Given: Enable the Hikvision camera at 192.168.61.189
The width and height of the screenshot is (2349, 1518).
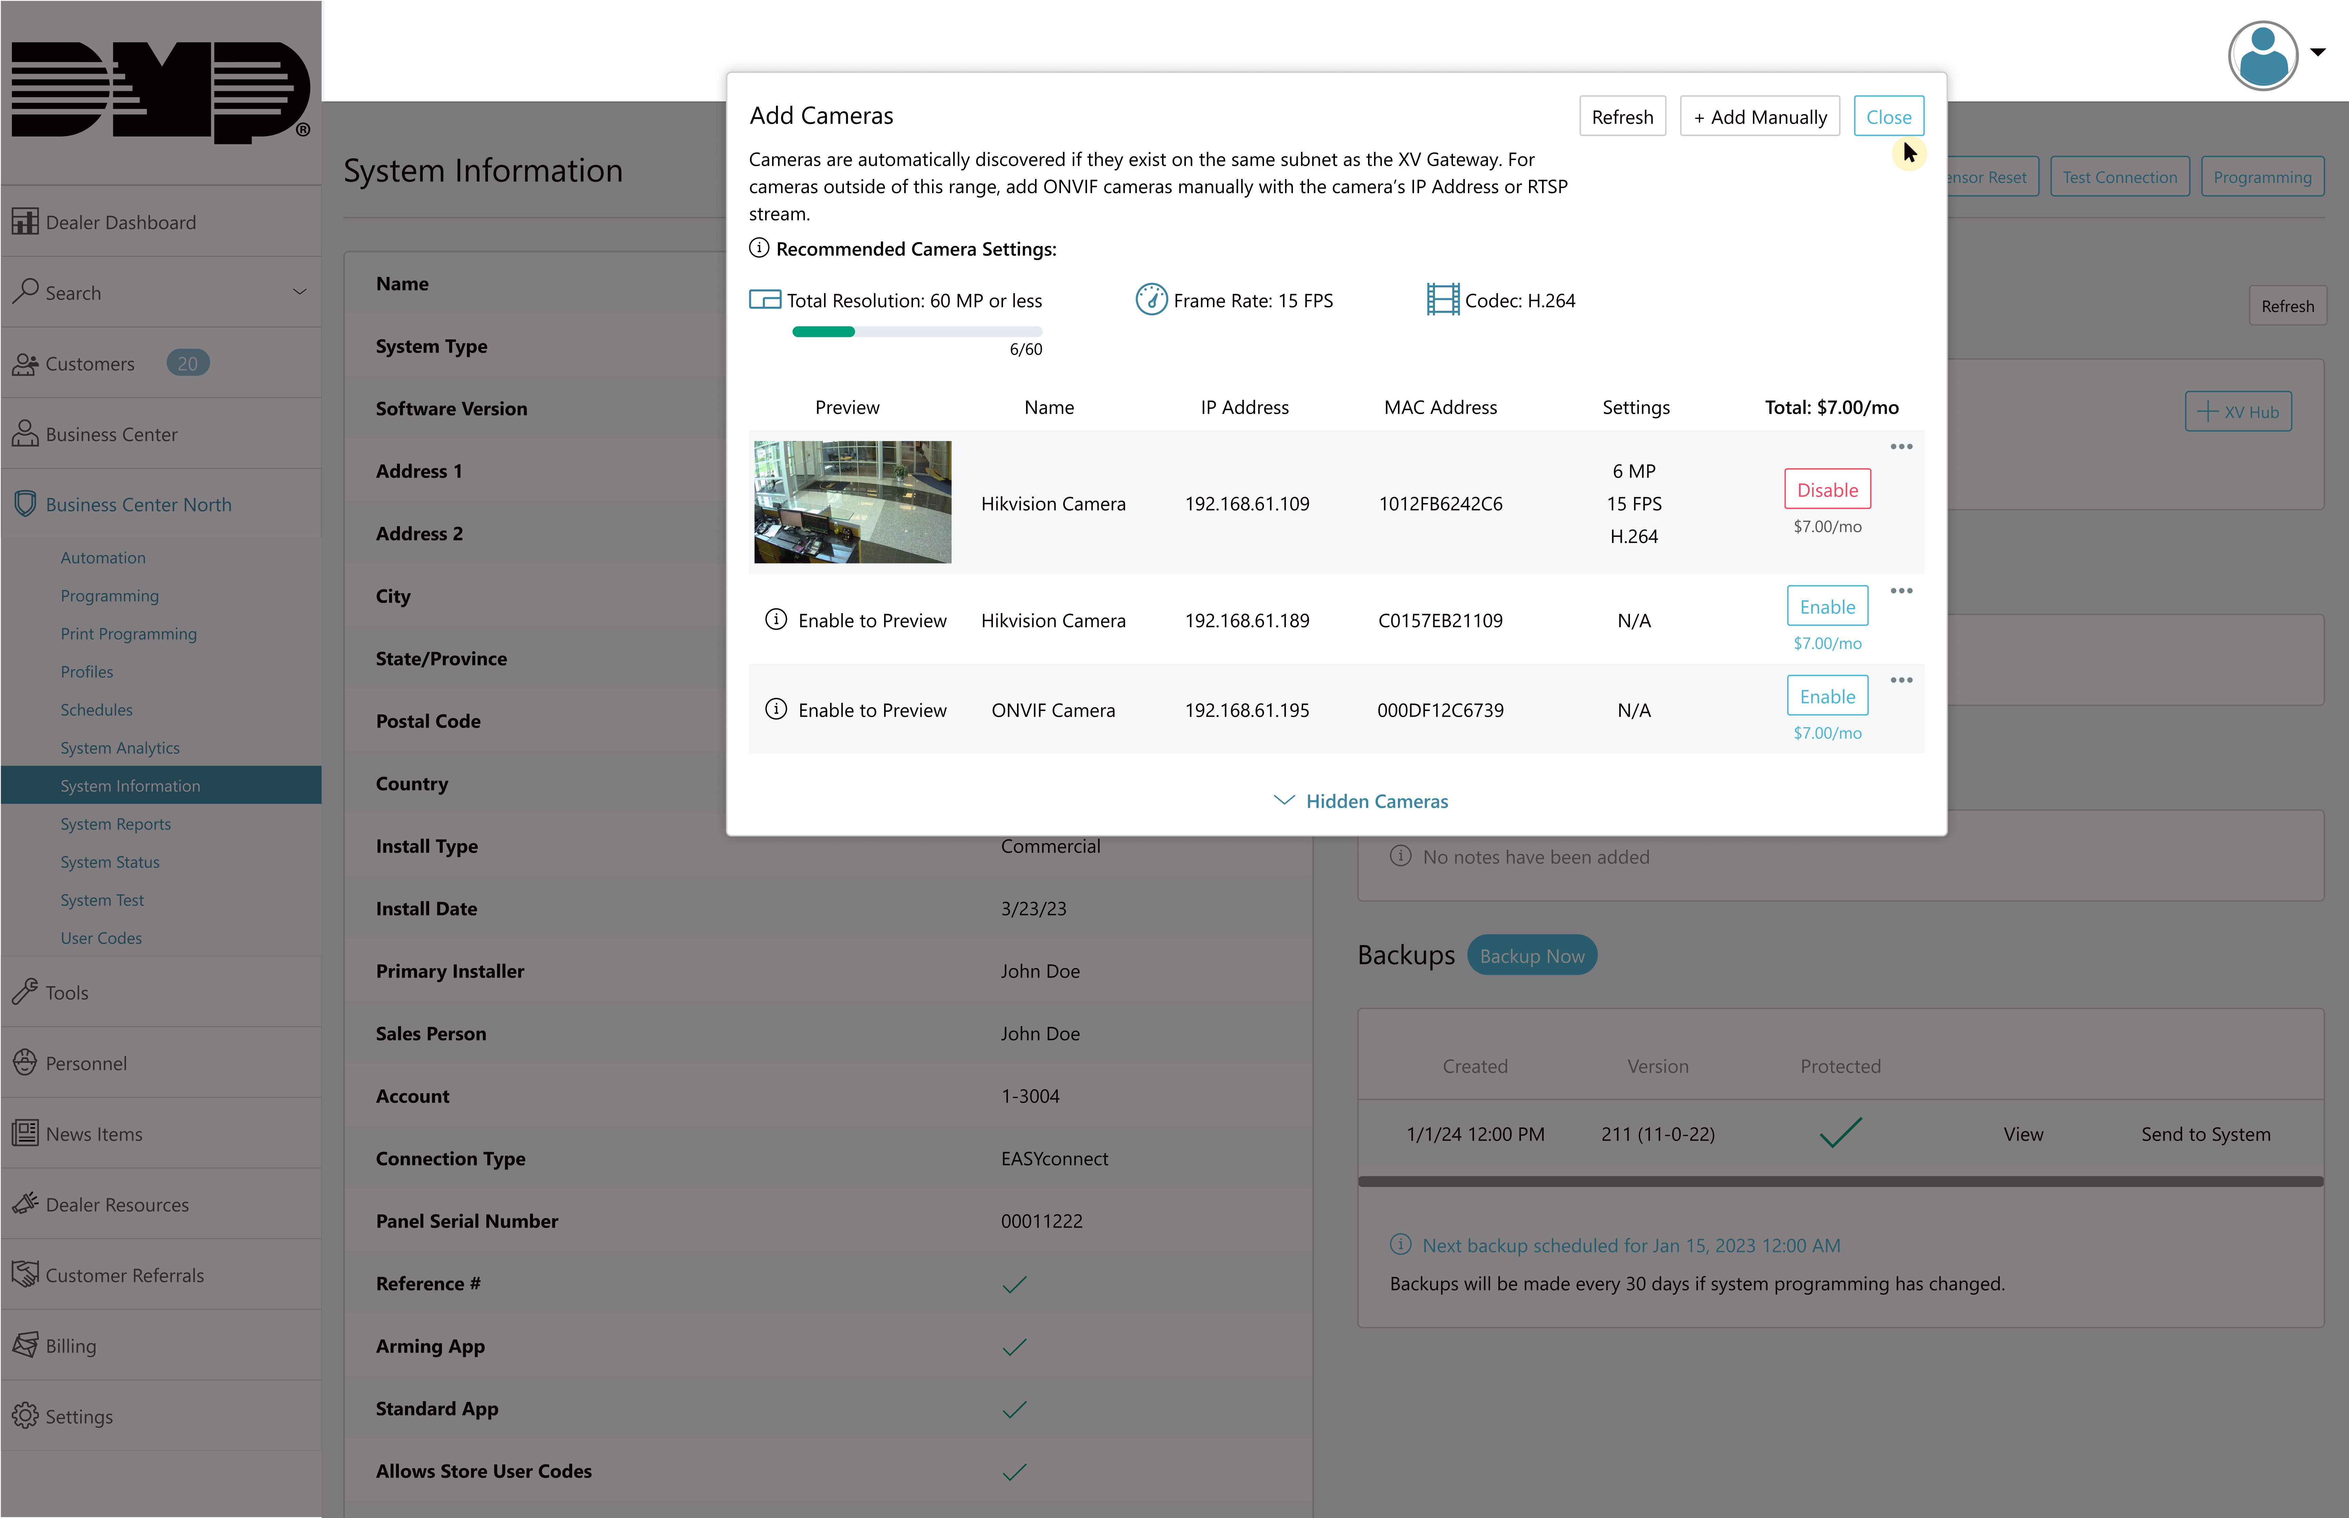Looking at the screenshot, I should 1827,606.
